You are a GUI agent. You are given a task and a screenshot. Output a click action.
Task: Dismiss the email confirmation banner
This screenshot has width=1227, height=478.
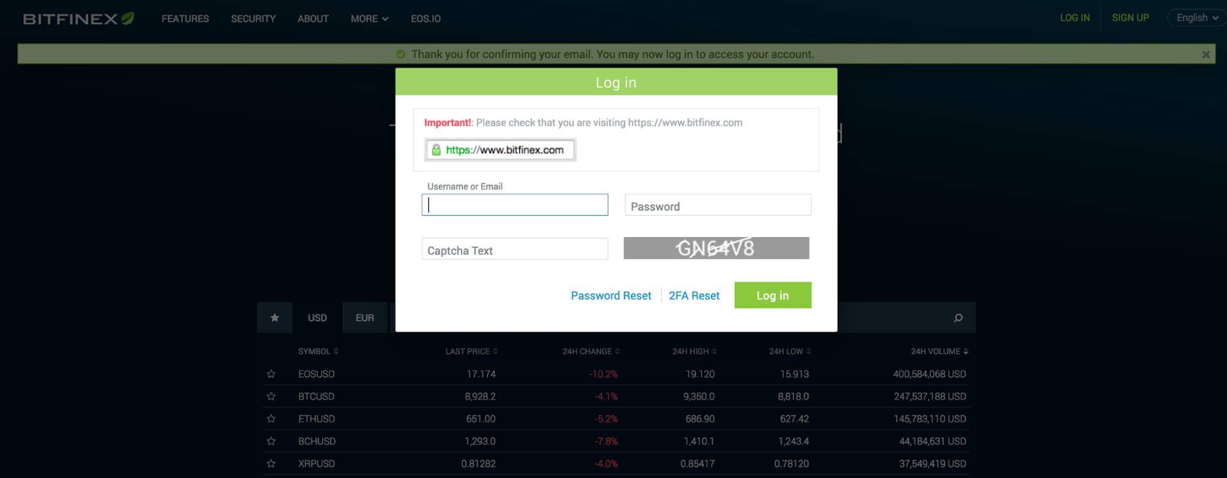(1206, 55)
